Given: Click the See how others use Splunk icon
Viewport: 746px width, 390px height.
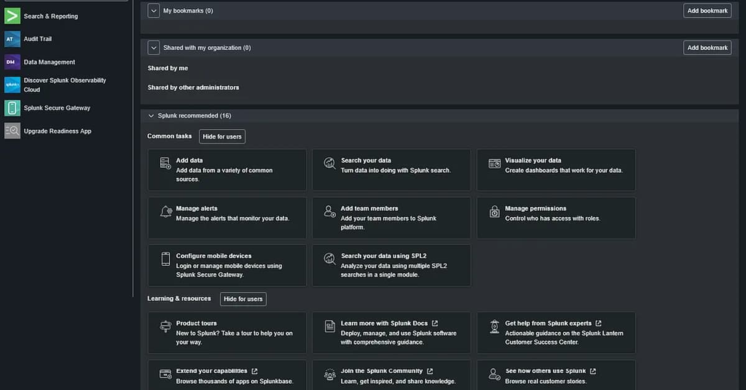Looking at the screenshot, I should click(x=495, y=374).
